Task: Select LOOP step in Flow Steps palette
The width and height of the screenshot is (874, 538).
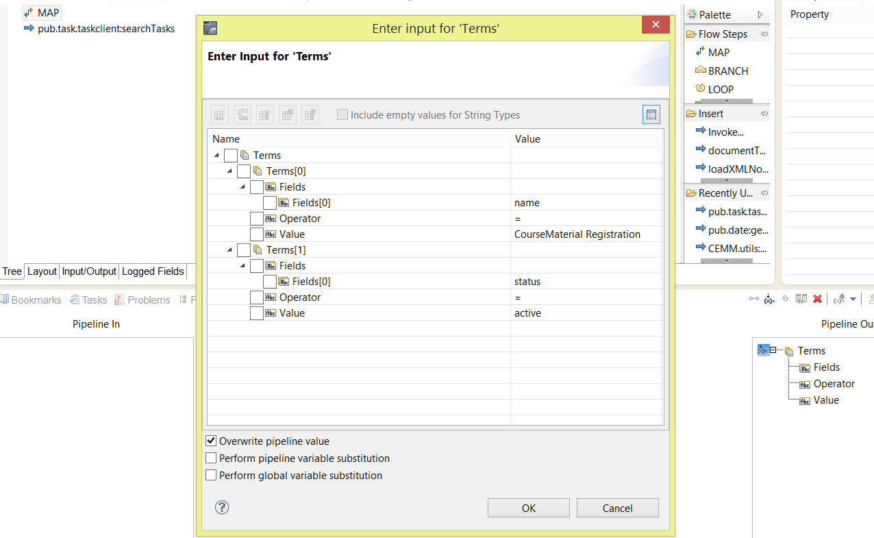Action: pos(714,89)
